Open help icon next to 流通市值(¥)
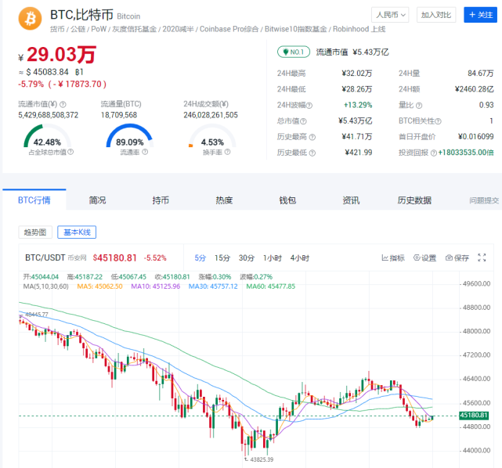 tap(63, 104)
